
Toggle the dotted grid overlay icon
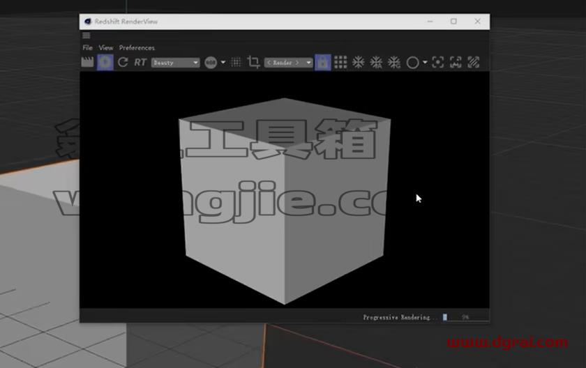click(x=236, y=62)
